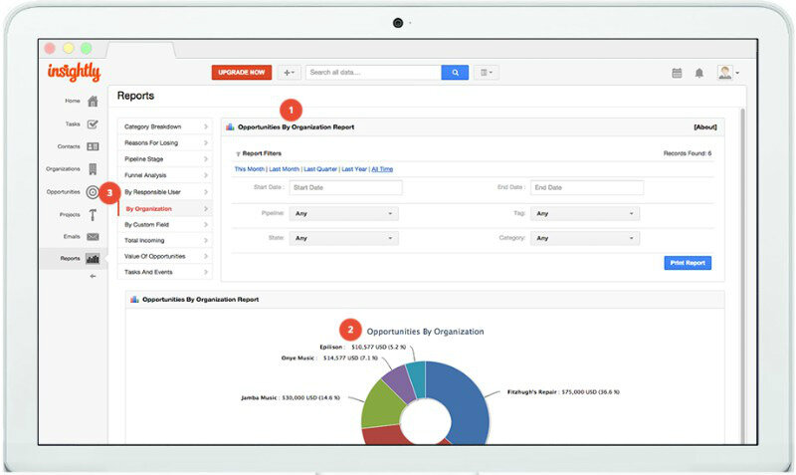Click the Start Date input field
Image resolution: width=796 pixels, height=475 pixels.
point(345,187)
